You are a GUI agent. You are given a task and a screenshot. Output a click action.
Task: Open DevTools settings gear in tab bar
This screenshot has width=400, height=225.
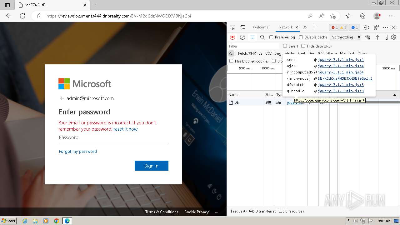coord(366,27)
